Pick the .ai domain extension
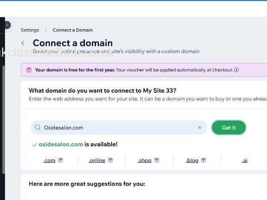 click(244, 160)
